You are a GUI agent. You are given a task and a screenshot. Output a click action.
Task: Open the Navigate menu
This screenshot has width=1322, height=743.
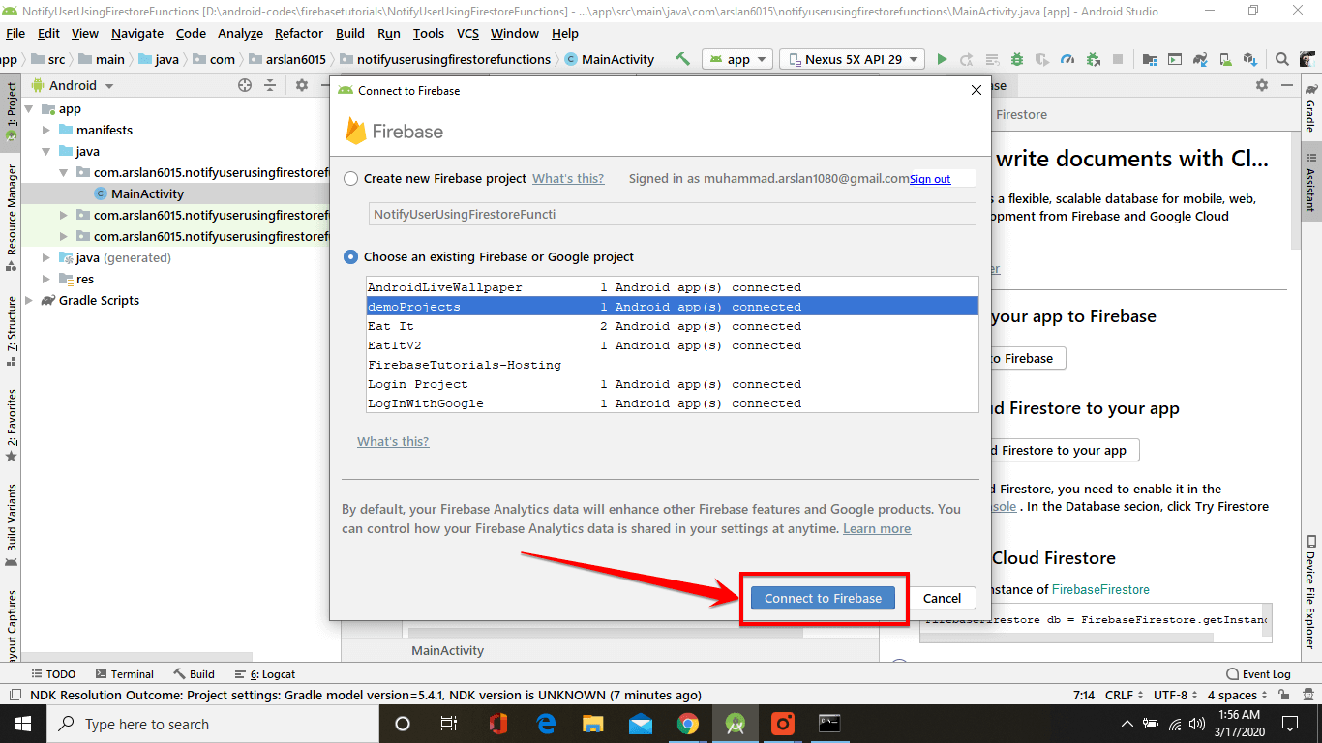(x=137, y=33)
